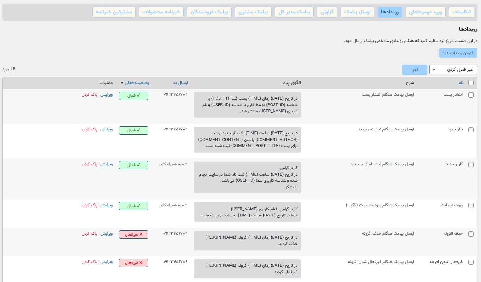Open the مشترکین خبرنامه tab

pos(114,12)
